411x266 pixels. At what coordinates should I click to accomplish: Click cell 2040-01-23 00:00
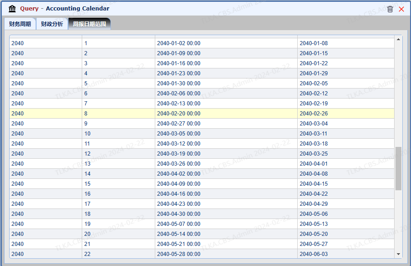pos(226,73)
